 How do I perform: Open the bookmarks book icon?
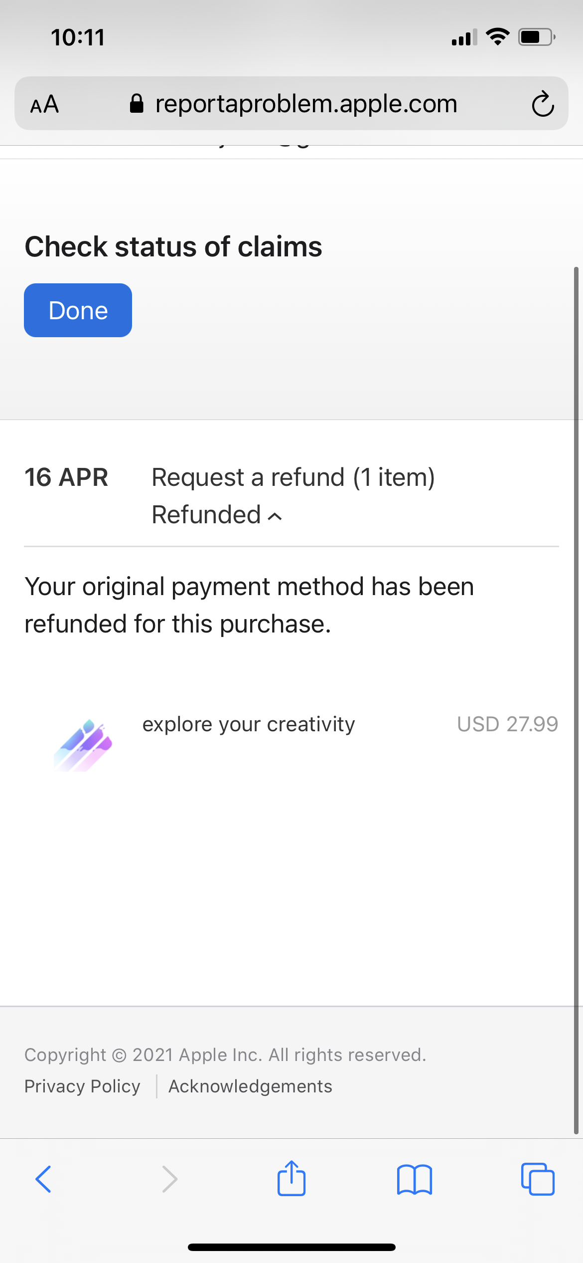415,1179
